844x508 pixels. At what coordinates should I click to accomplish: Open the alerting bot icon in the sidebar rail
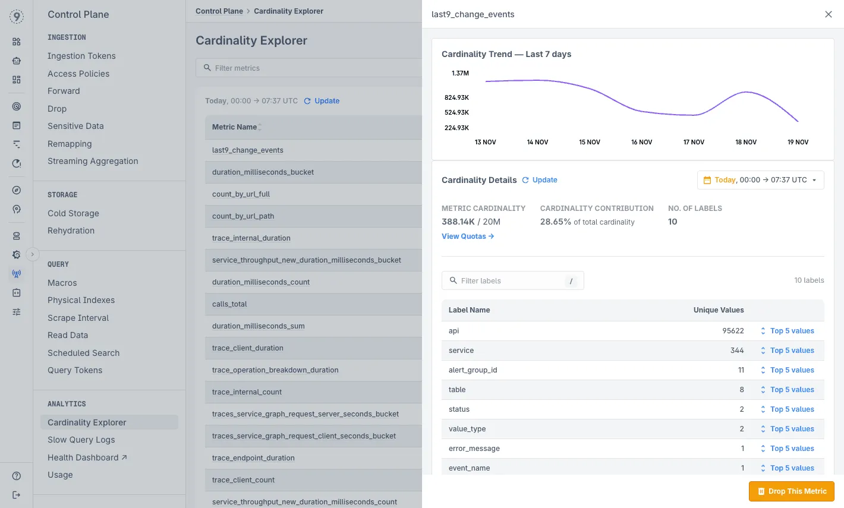tap(16, 60)
